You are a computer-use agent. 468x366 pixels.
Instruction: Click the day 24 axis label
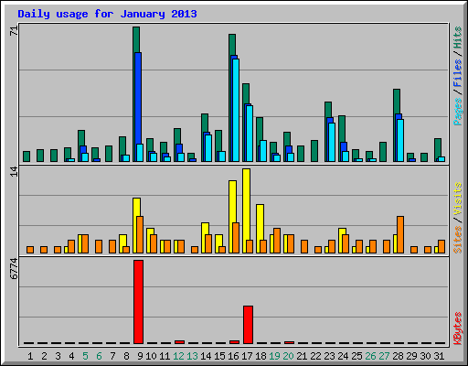343,356
